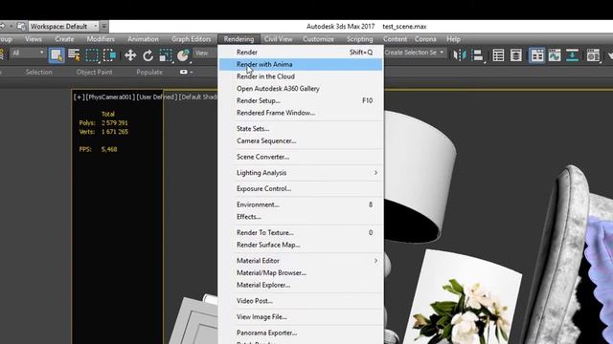Choose Render Surface Map...
The image size is (613, 344).
301,245
